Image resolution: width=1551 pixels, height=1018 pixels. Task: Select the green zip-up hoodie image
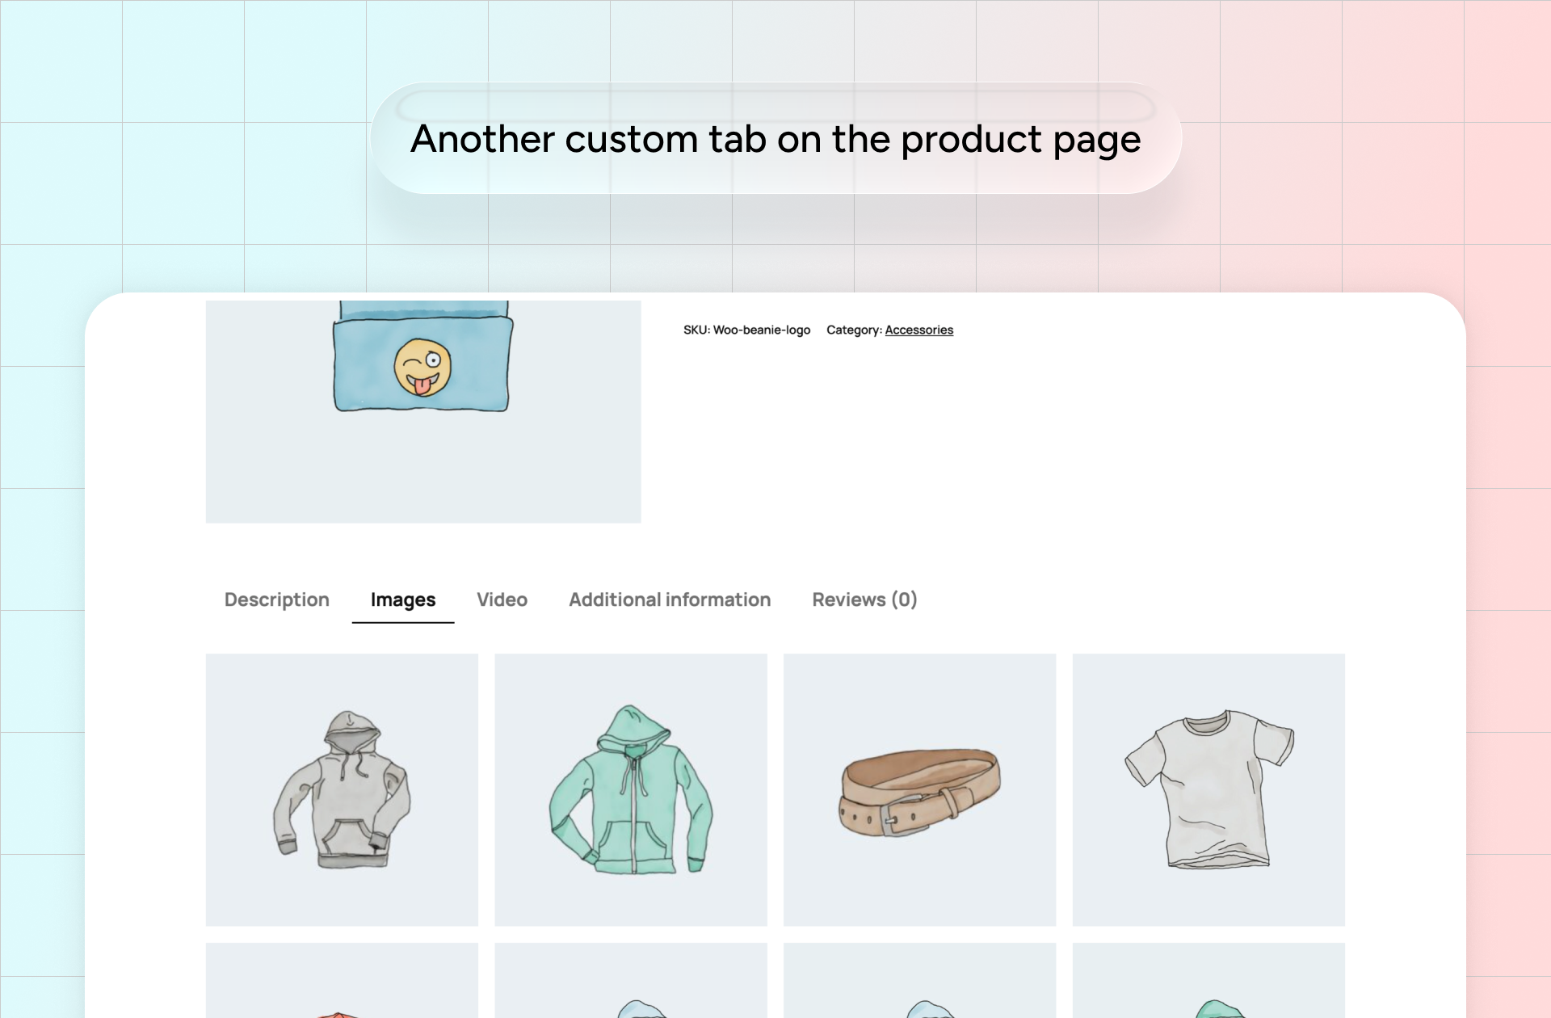[631, 789]
